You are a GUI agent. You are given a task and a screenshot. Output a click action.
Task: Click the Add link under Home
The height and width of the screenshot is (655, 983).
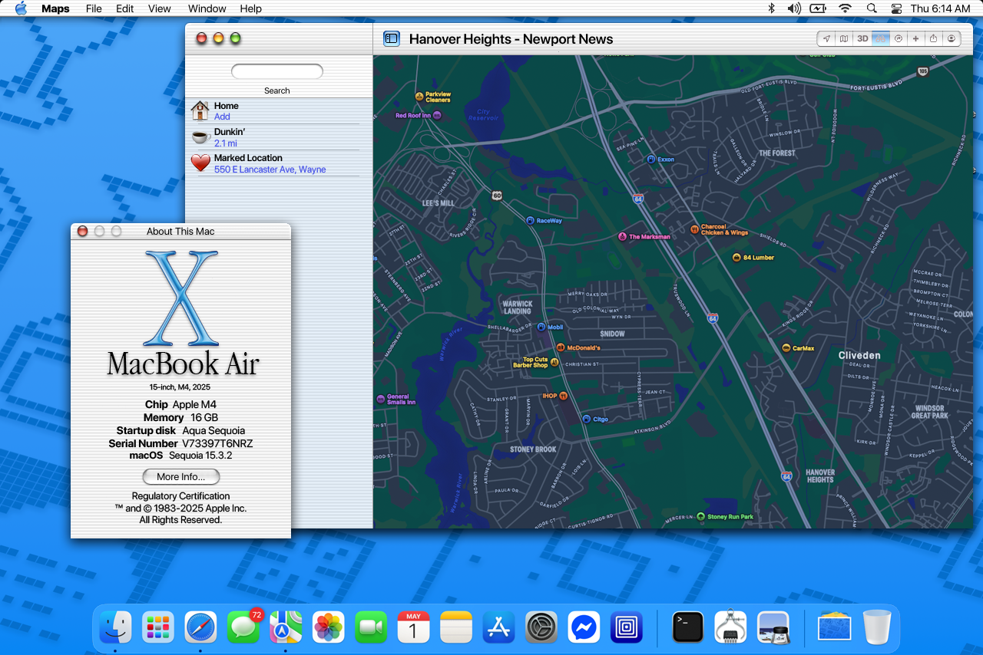point(222,117)
